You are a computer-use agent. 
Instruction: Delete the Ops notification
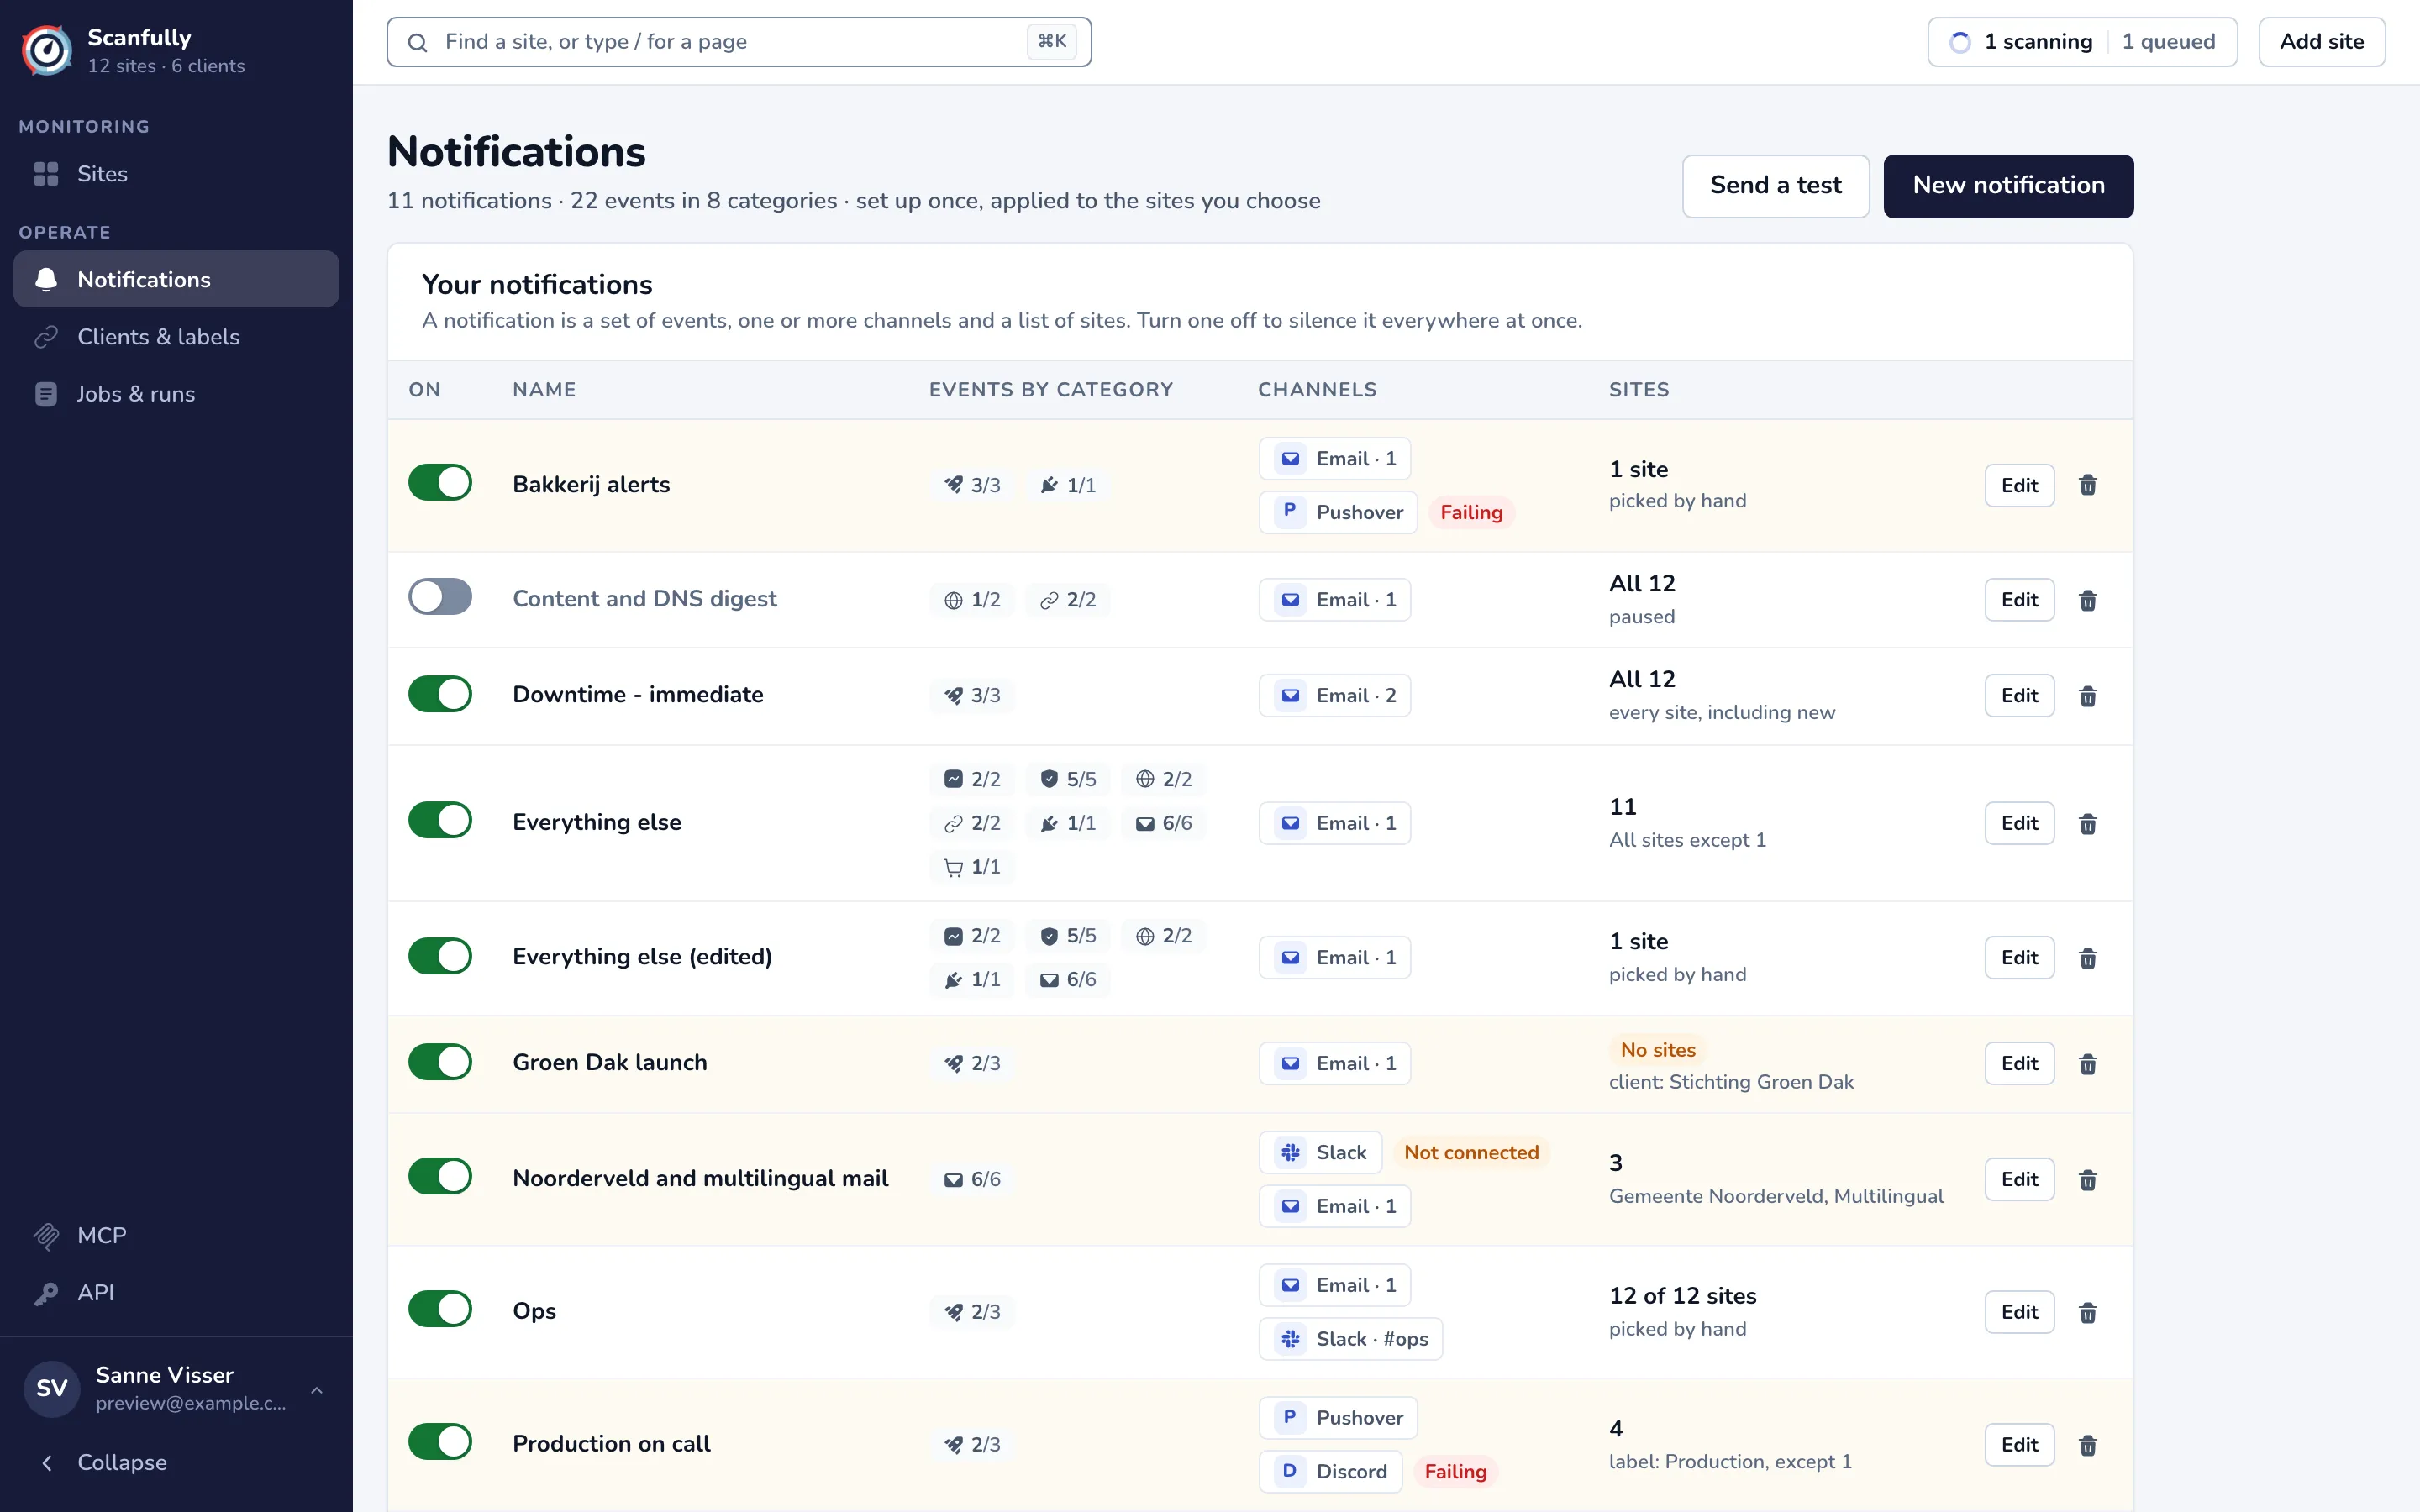tap(2087, 1312)
